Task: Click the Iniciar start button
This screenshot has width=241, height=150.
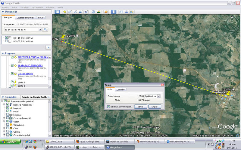Action: (x=10, y=142)
